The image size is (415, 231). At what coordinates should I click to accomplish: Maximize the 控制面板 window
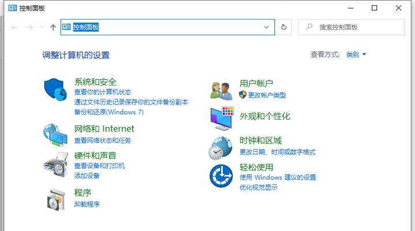click(374, 8)
